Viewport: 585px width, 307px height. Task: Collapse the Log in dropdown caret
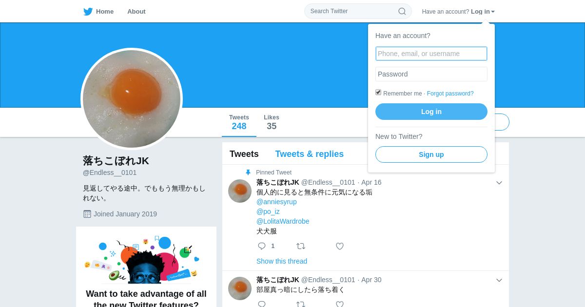493,12
